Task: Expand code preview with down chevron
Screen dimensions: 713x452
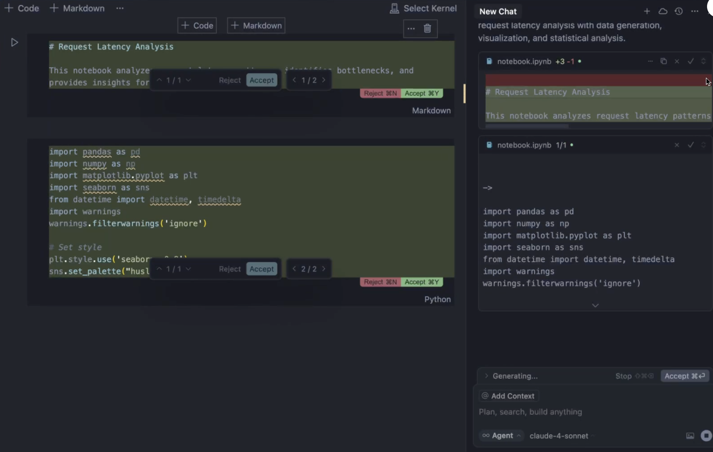Action: click(595, 305)
